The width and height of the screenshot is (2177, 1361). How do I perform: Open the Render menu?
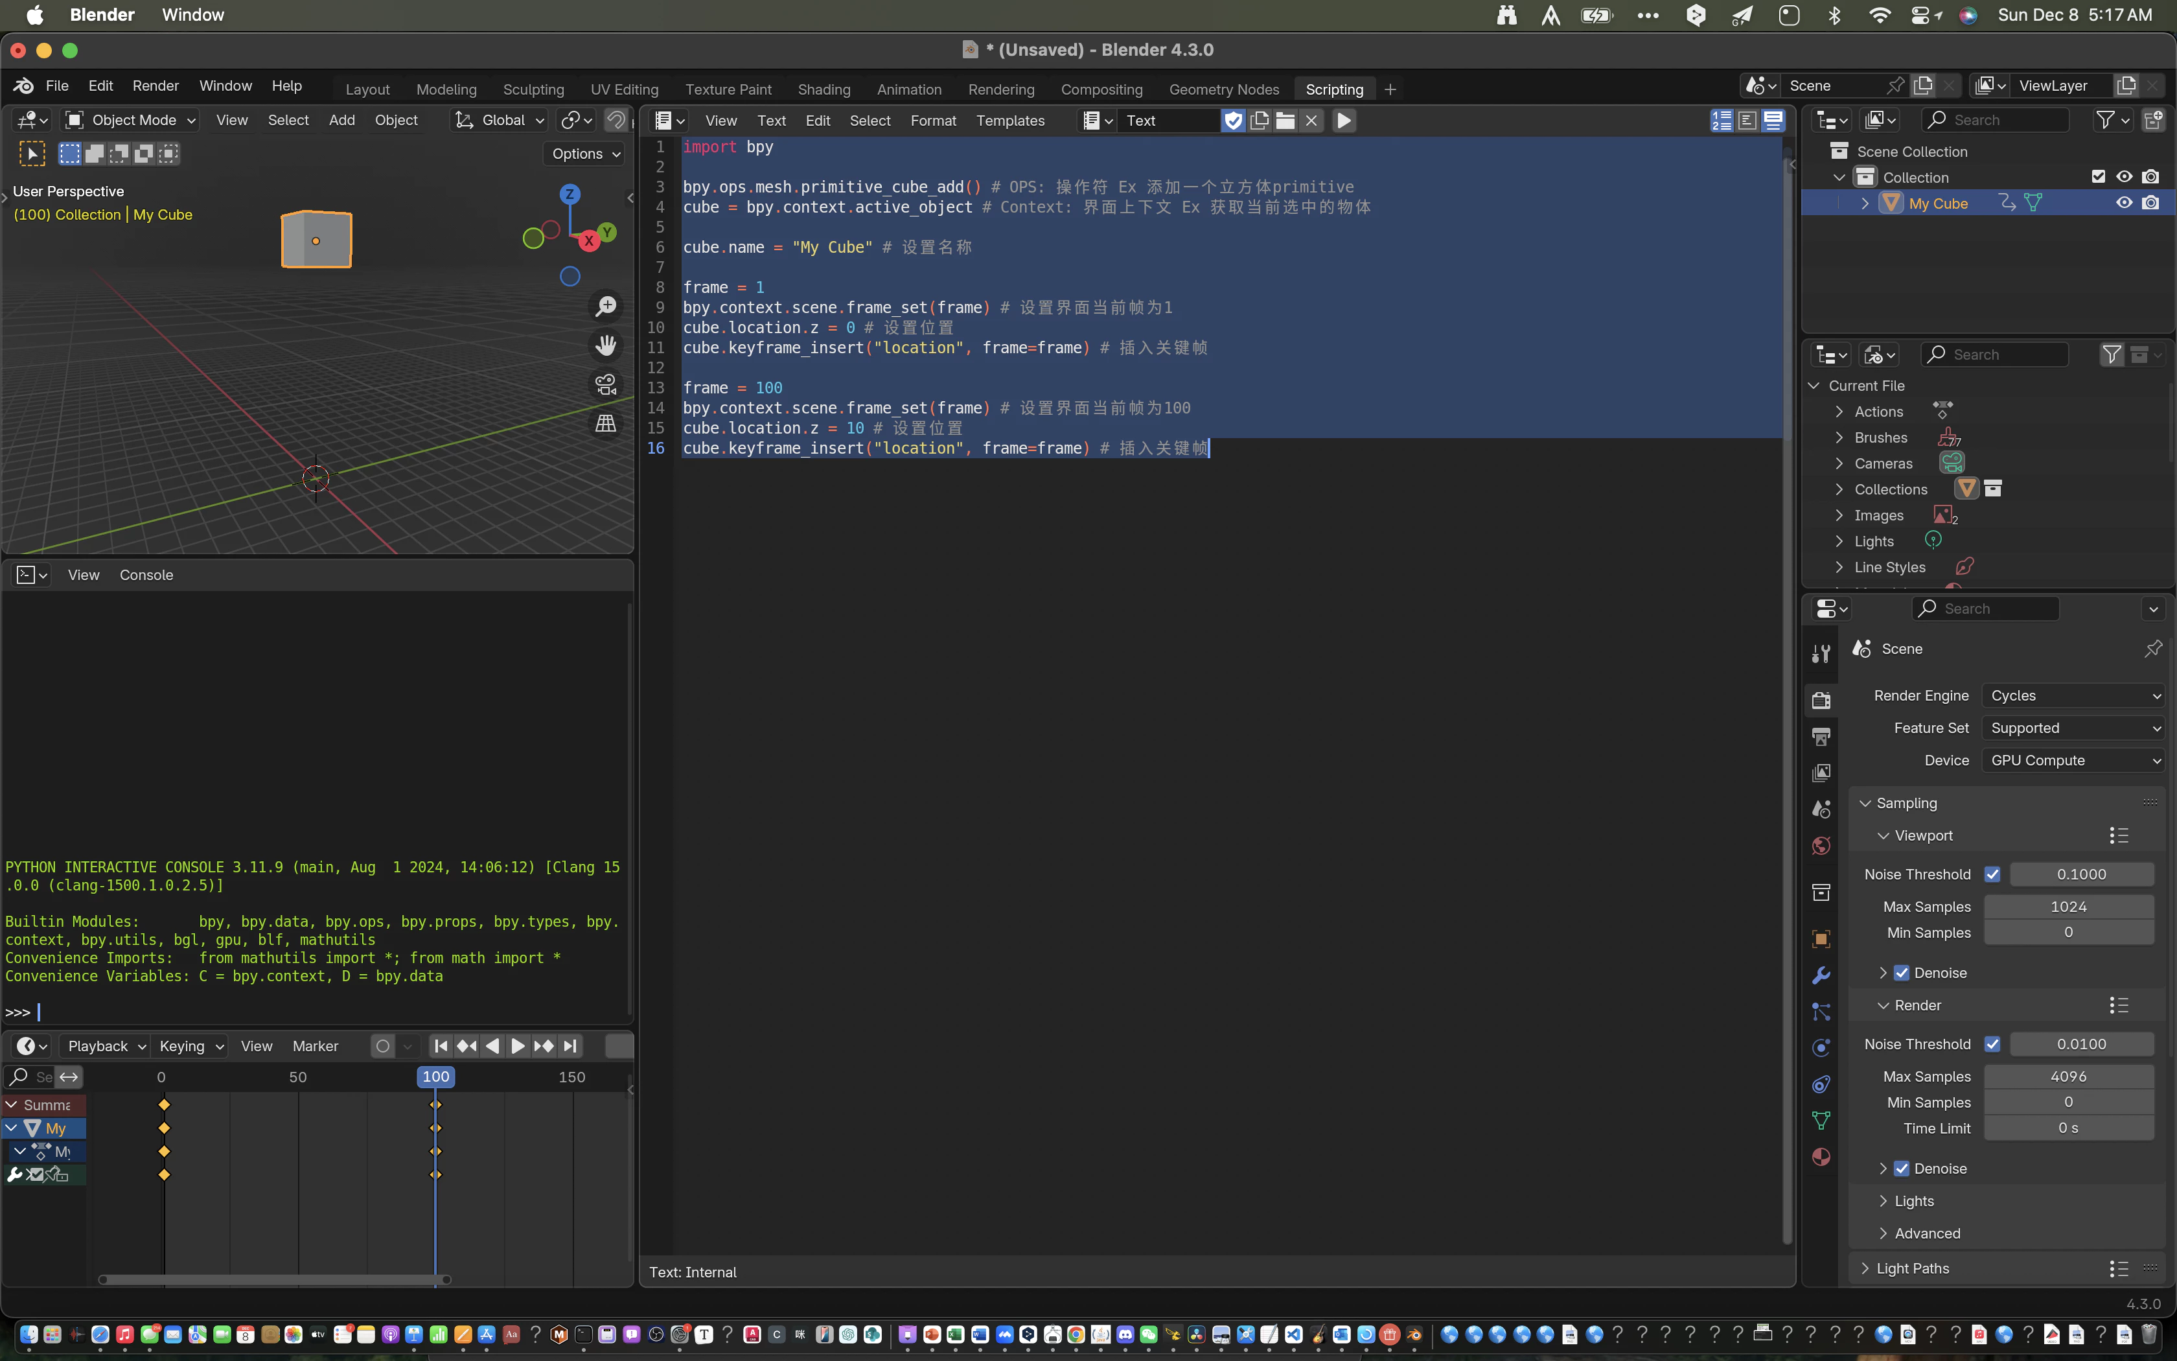pyautogui.click(x=155, y=86)
